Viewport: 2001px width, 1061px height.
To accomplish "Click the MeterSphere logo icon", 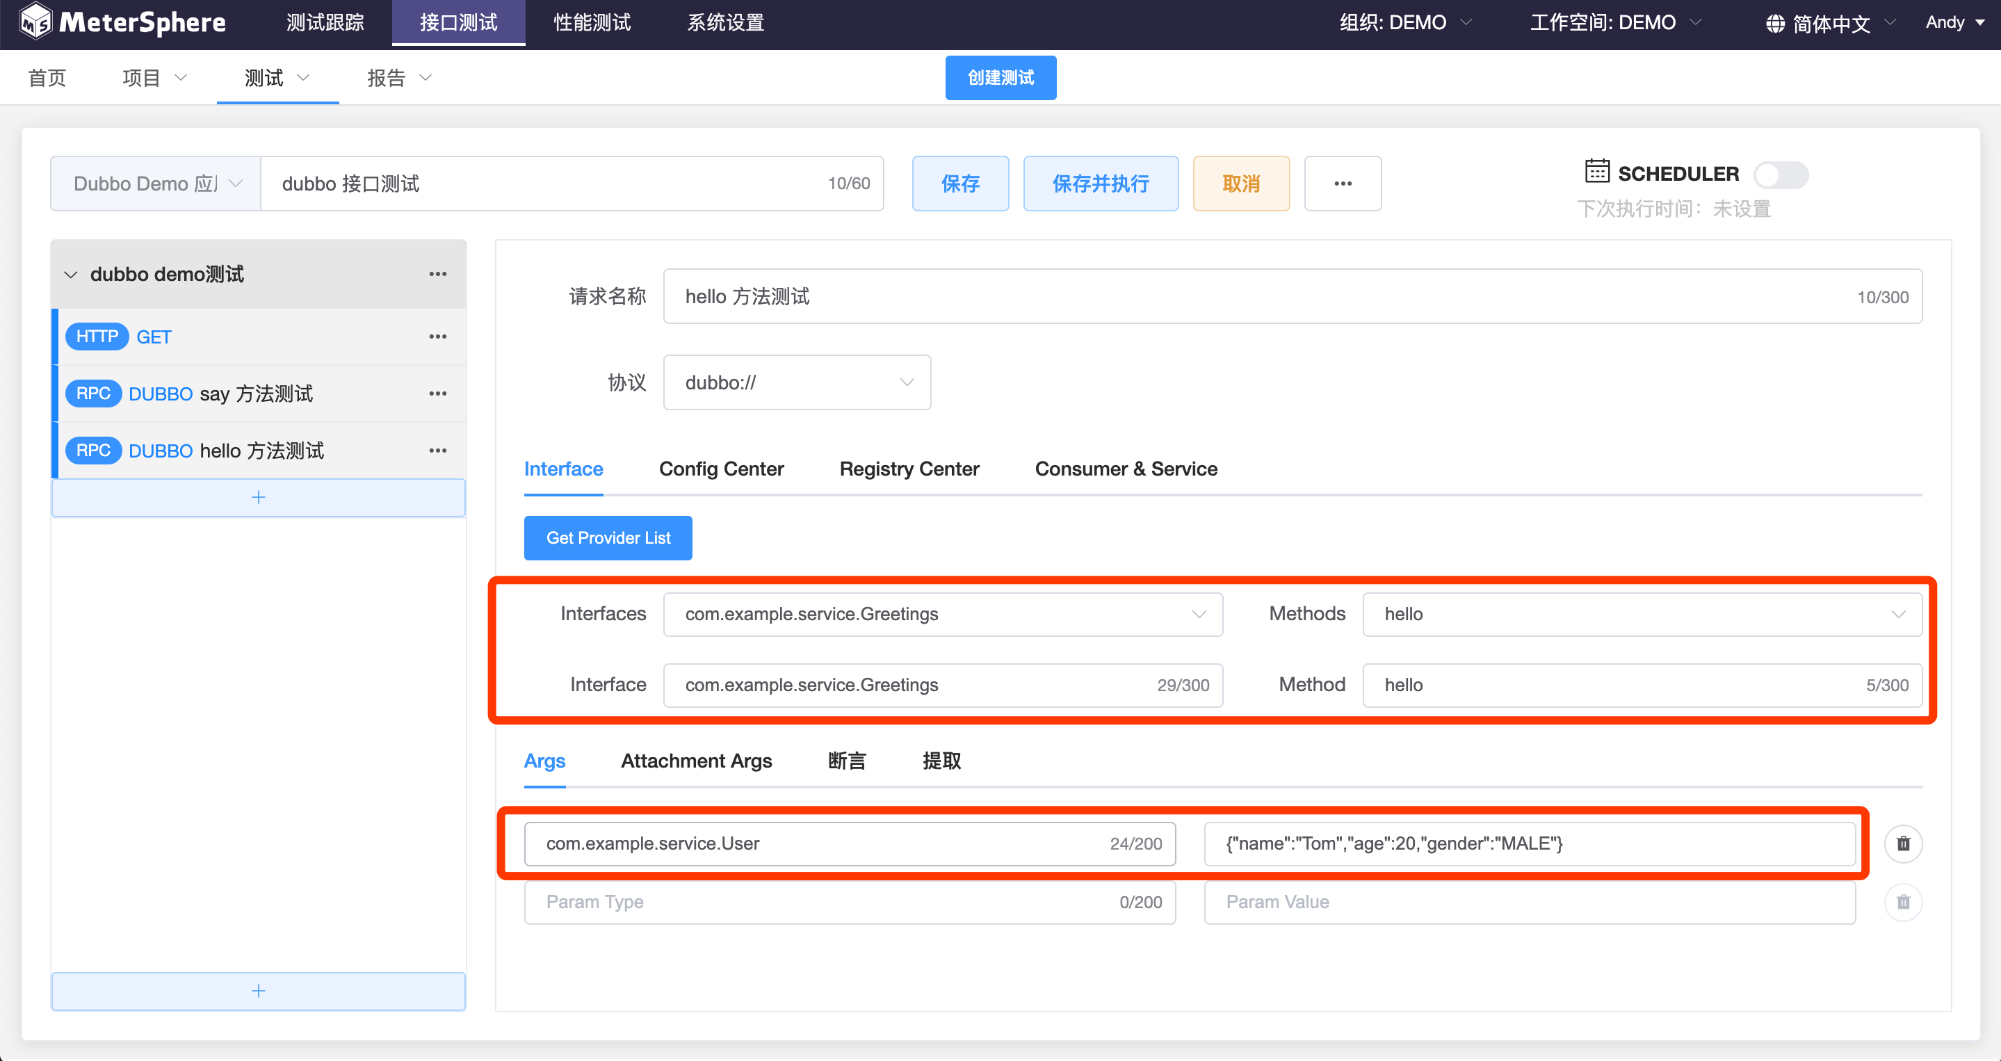I will [35, 22].
